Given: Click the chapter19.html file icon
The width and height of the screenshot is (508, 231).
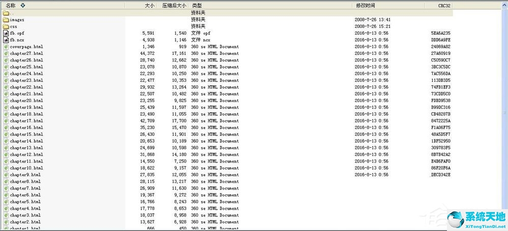Looking at the screenshot, I should click(x=6, y=107).
